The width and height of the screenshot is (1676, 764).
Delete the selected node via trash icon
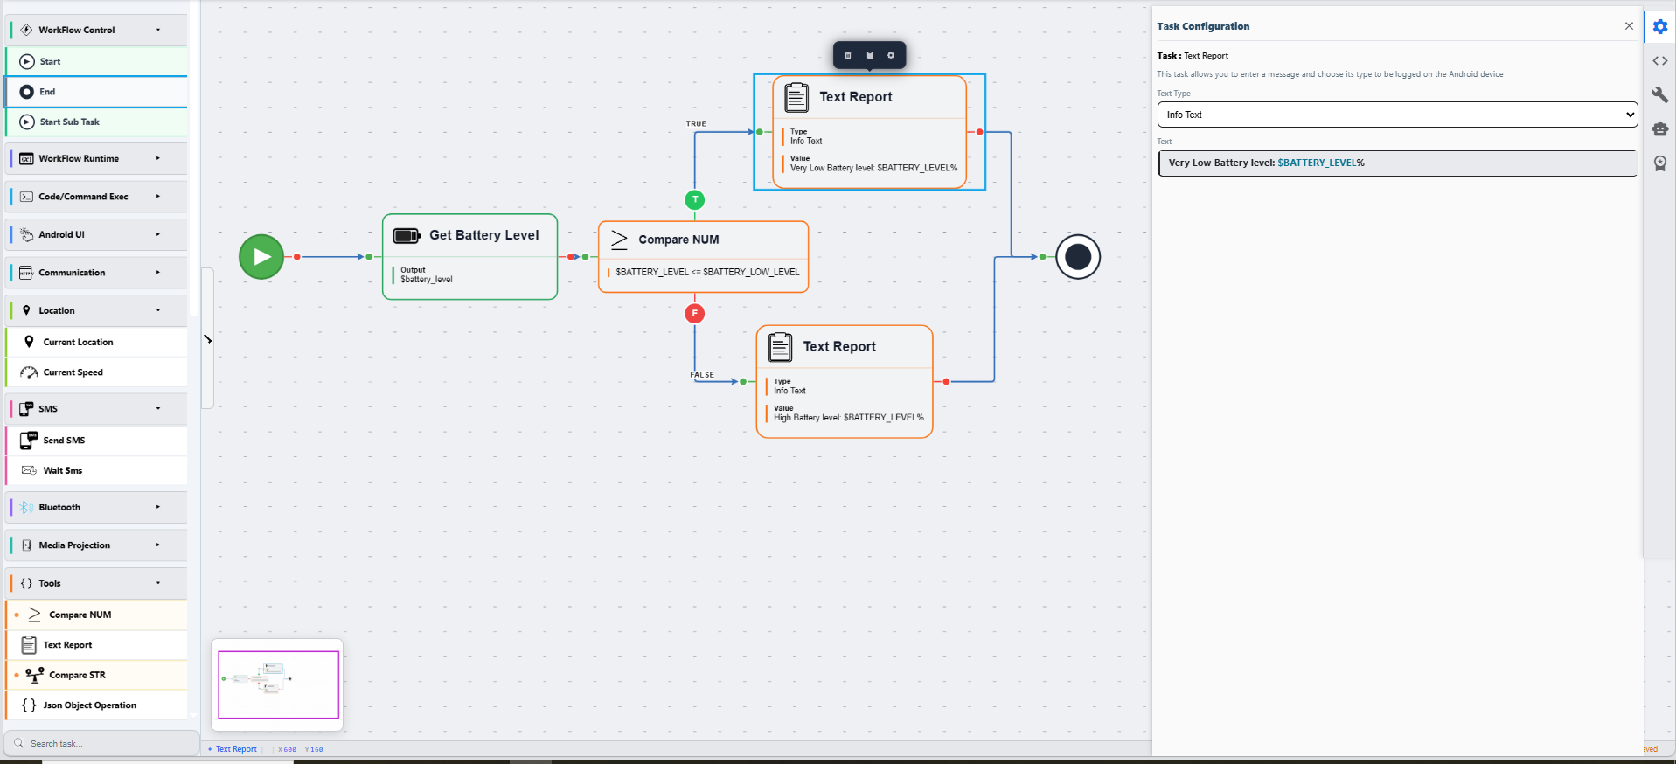click(x=848, y=55)
